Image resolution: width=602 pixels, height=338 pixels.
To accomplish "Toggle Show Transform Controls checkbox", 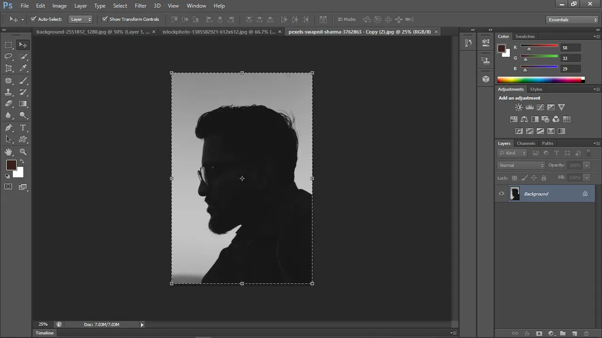I will [105, 19].
